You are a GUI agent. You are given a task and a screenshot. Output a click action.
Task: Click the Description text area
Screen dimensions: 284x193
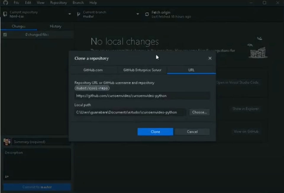pyautogui.click(x=37, y=164)
